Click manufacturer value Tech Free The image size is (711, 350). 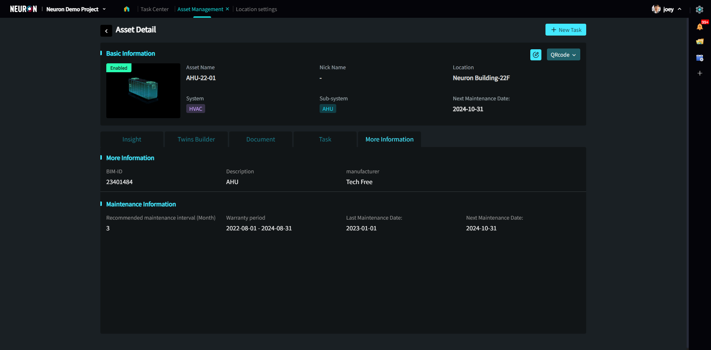click(x=359, y=182)
